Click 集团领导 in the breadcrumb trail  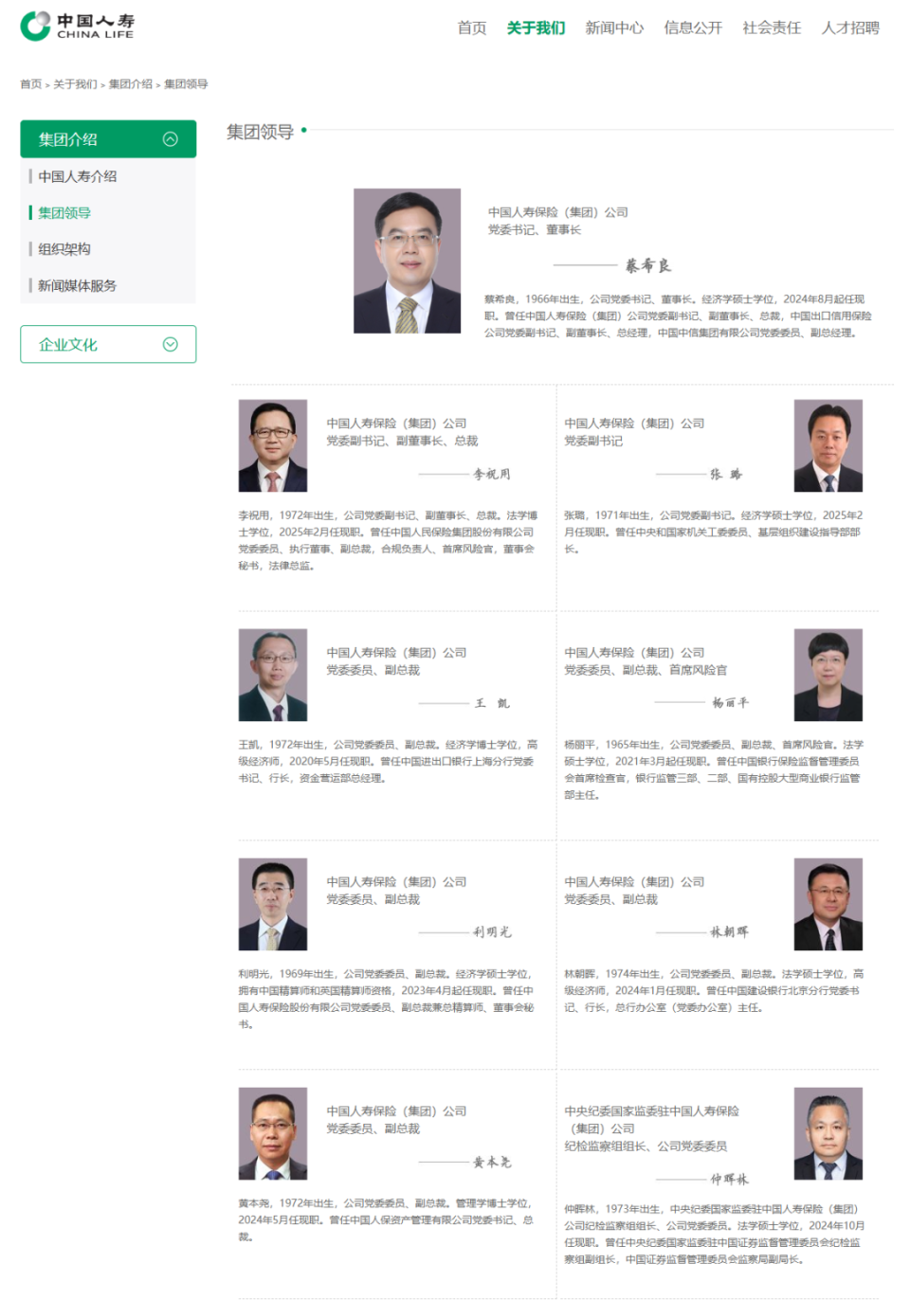pyautogui.click(x=186, y=84)
